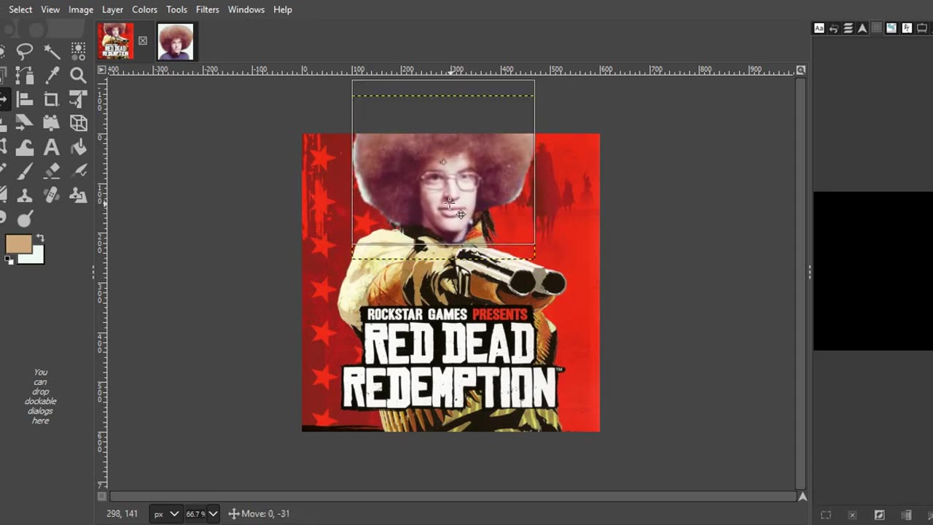Select the Color Picker eyedropper tool
933x525 pixels.
pyautogui.click(x=52, y=75)
